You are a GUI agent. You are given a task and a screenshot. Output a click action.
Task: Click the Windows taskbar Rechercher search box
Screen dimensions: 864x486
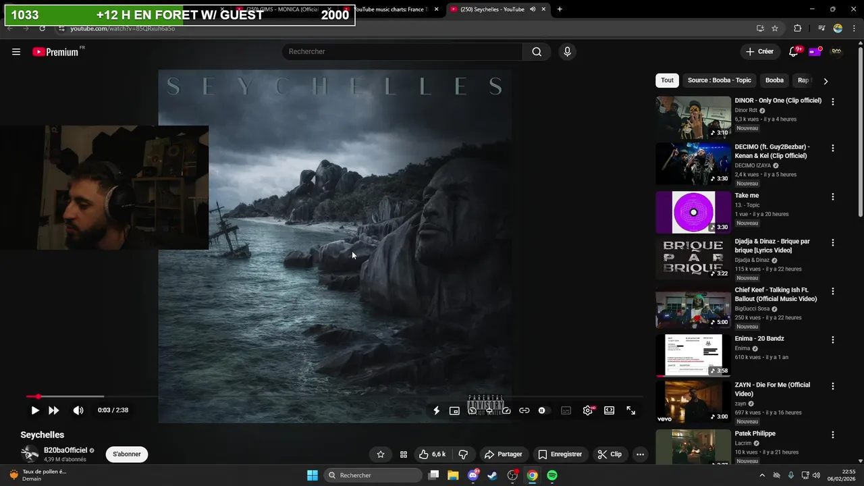point(373,475)
